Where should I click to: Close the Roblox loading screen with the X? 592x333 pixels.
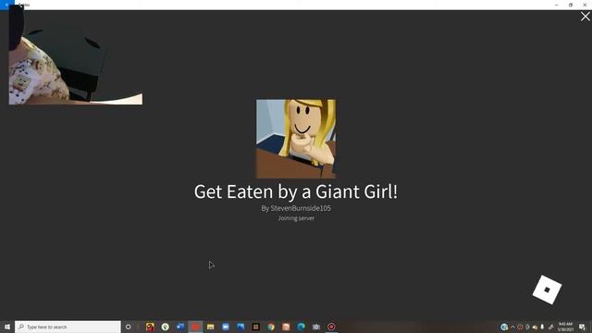click(586, 17)
